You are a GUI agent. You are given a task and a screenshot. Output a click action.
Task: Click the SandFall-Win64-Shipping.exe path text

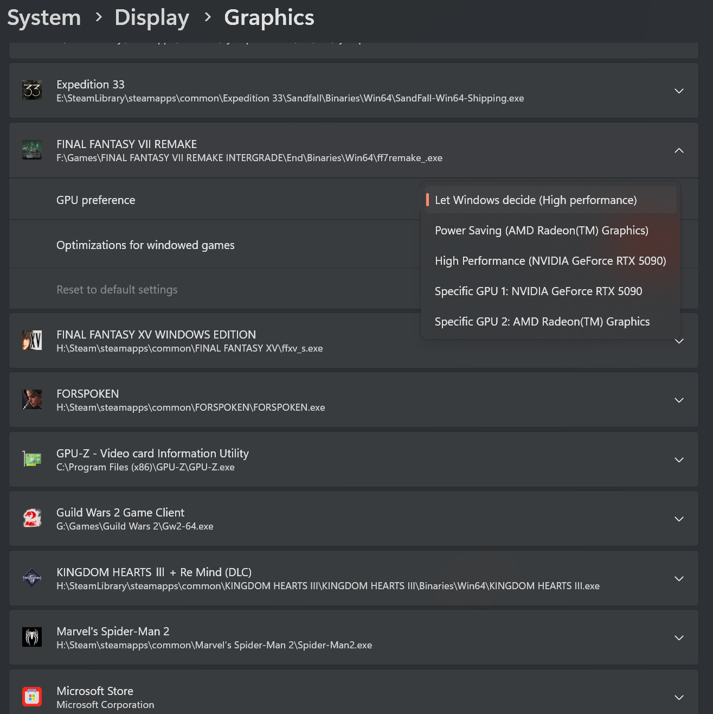290,98
